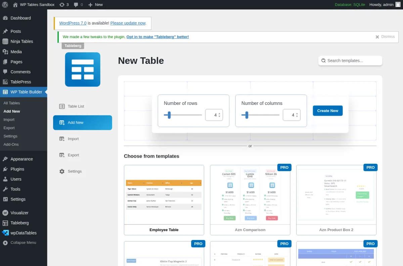
Task: Click the Choose from templates heading
Action: (151, 156)
